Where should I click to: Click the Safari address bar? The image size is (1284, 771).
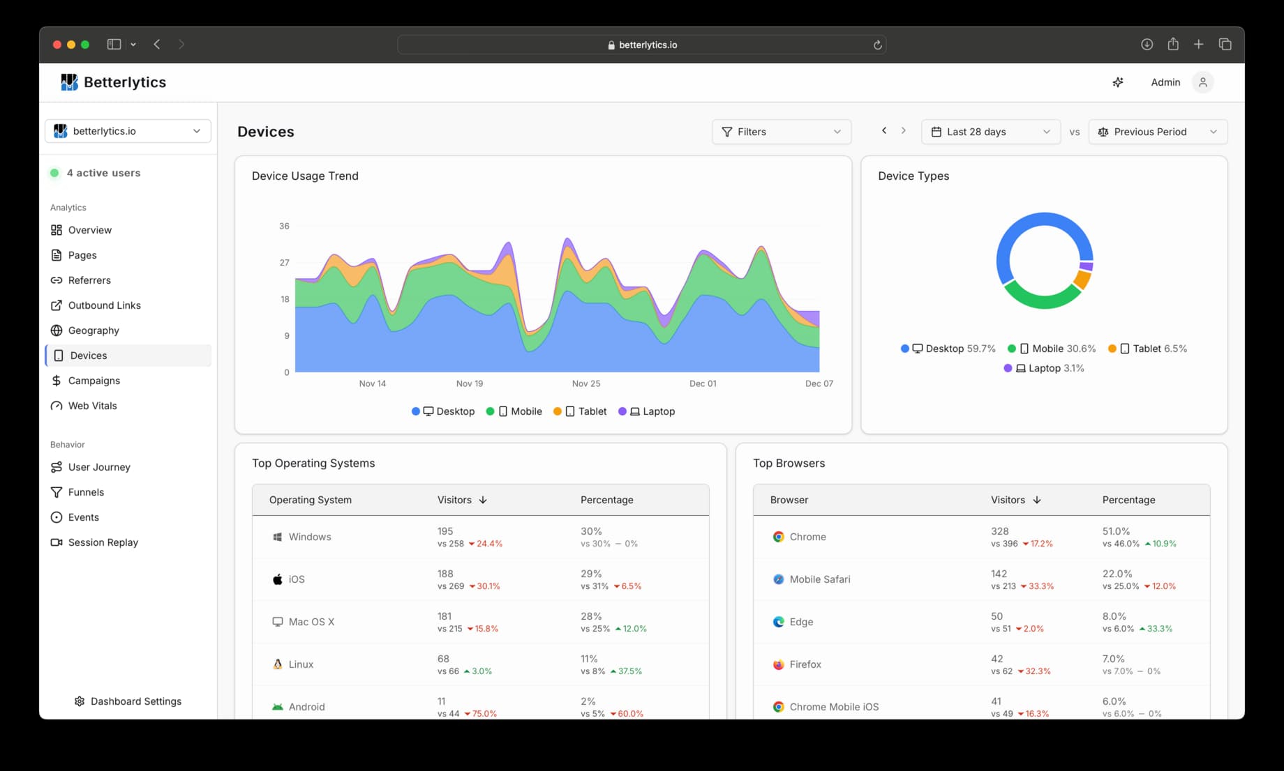[641, 45]
